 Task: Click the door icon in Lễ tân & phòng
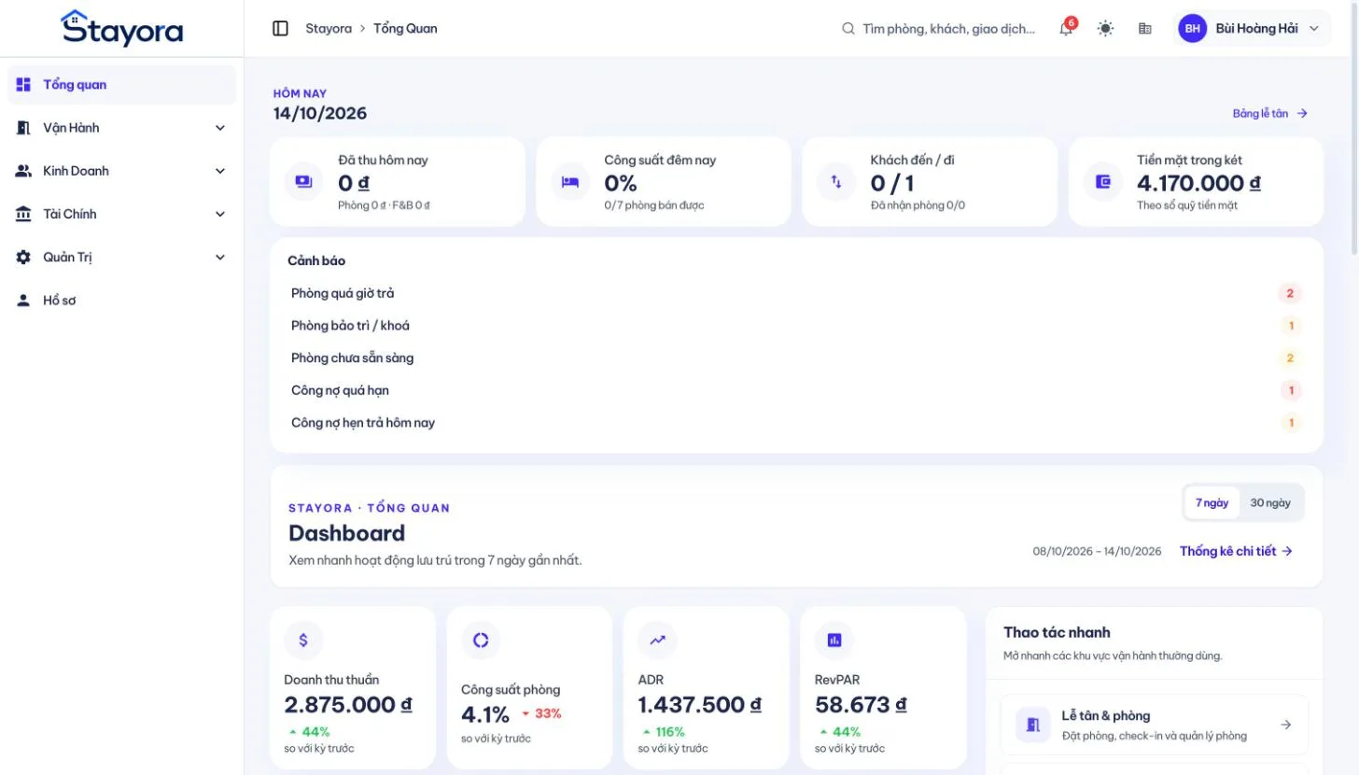pos(1033,725)
